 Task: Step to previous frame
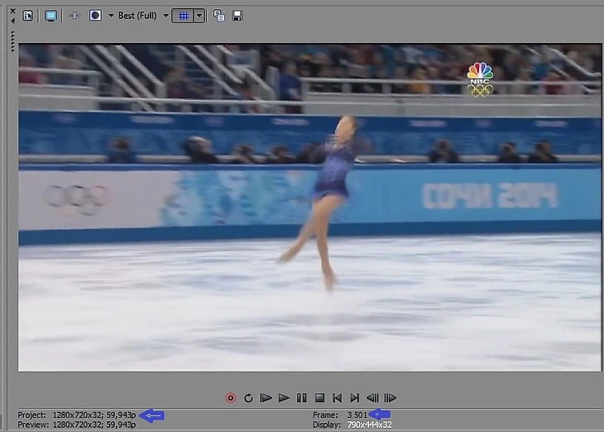pos(372,398)
